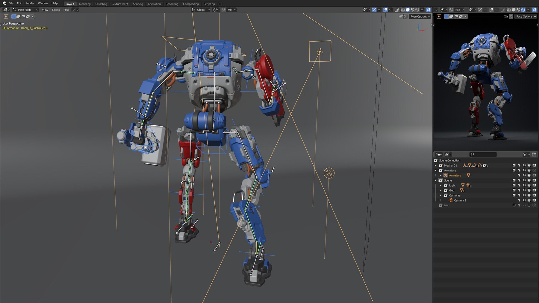The image size is (539, 303).
Task: Hide the Light collection with eye toggle
Action: tap(524, 185)
